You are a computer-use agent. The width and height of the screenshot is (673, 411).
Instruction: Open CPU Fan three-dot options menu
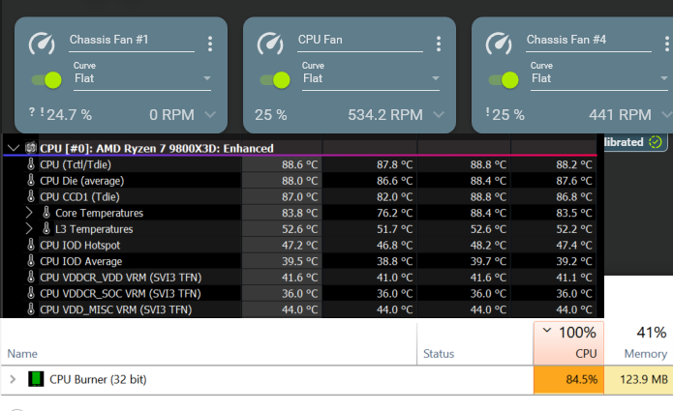439,44
